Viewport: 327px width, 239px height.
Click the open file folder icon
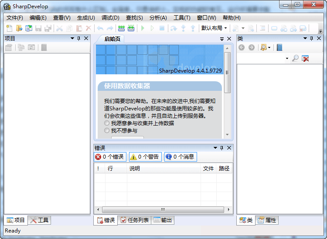pos(19,28)
